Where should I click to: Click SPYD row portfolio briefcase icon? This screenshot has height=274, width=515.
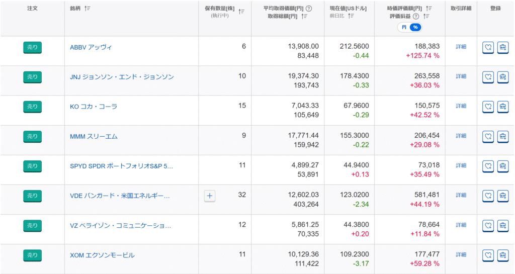tap(503, 166)
